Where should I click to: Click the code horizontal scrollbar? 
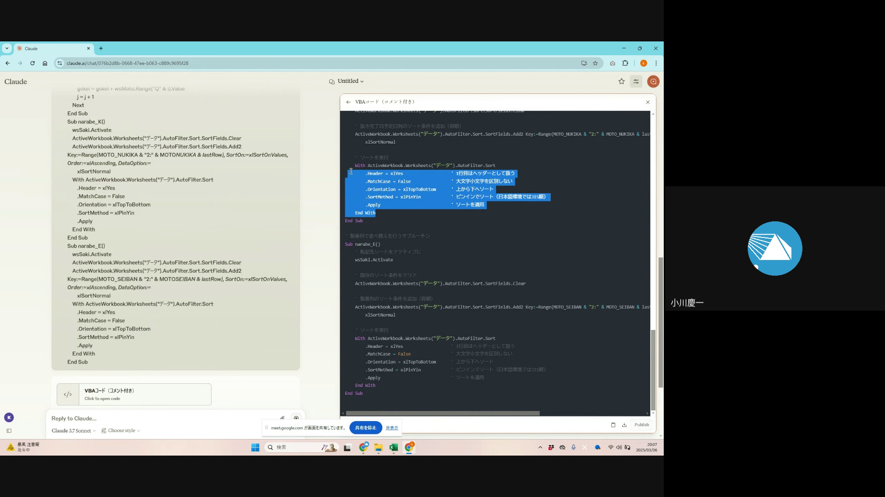(x=442, y=413)
